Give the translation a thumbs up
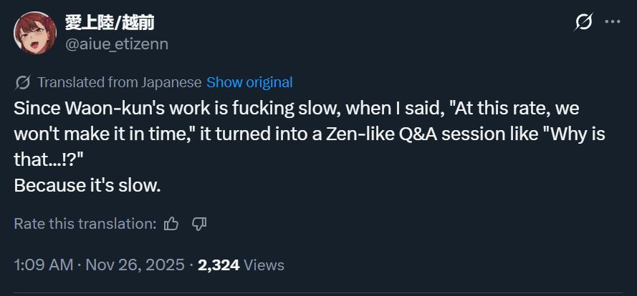 [x=171, y=224]
